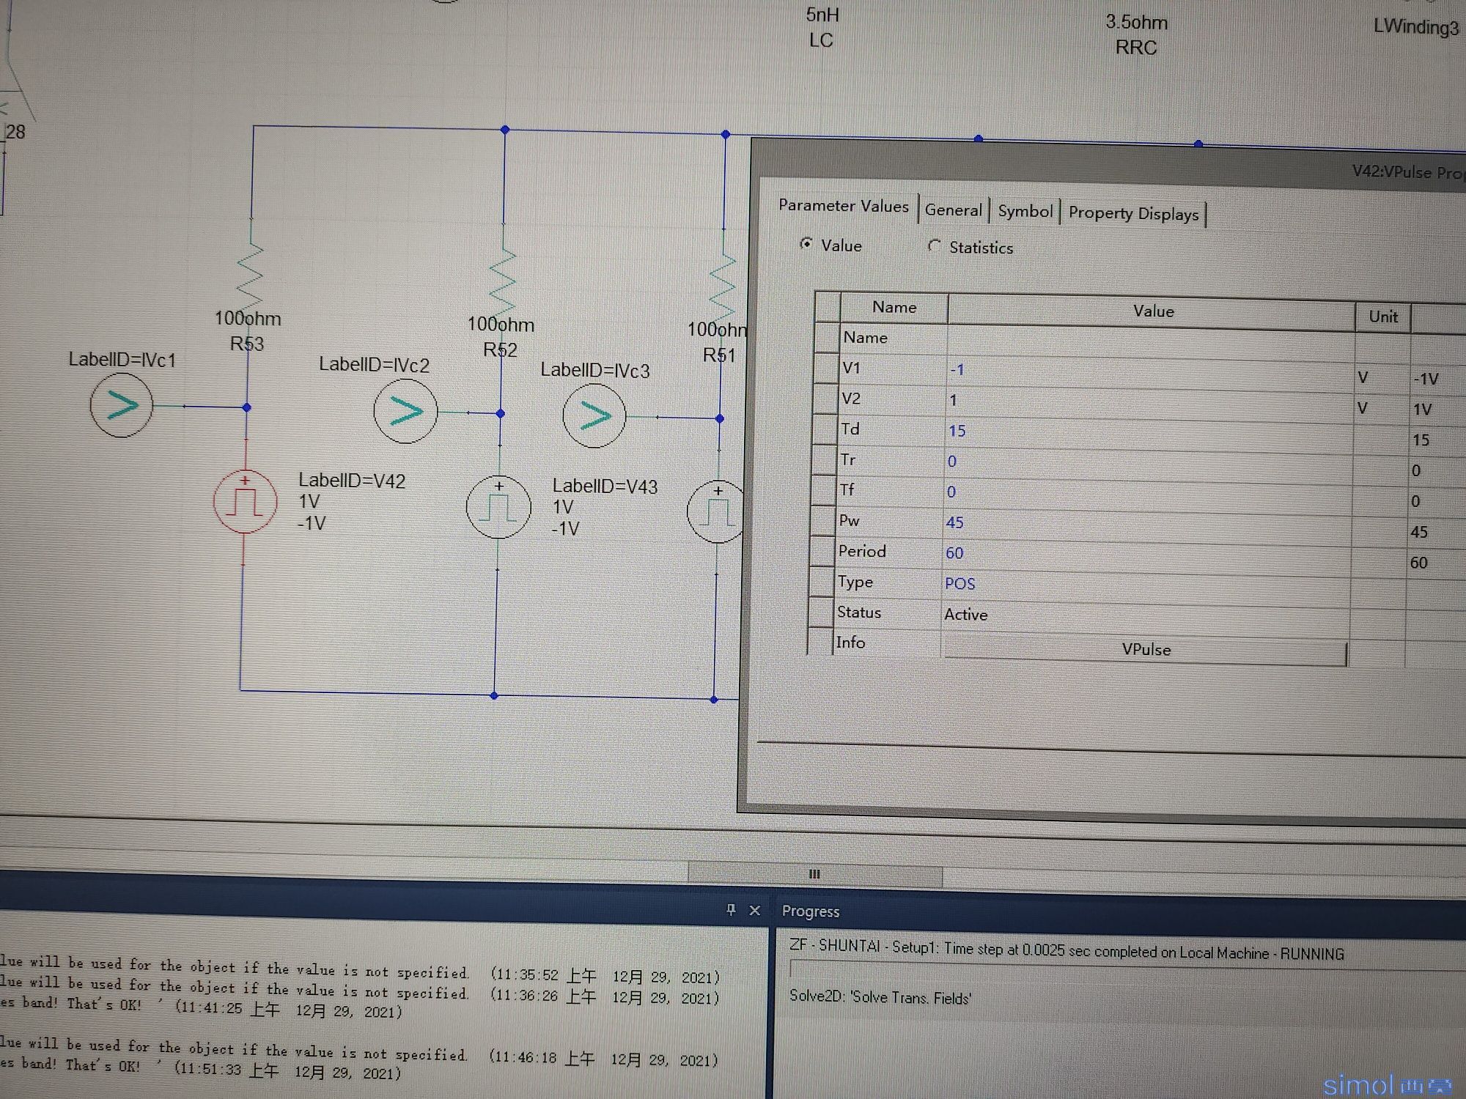Click the 3.5ohm RRC label
Screen dimensions: 1466x1099
(1136, 34)
